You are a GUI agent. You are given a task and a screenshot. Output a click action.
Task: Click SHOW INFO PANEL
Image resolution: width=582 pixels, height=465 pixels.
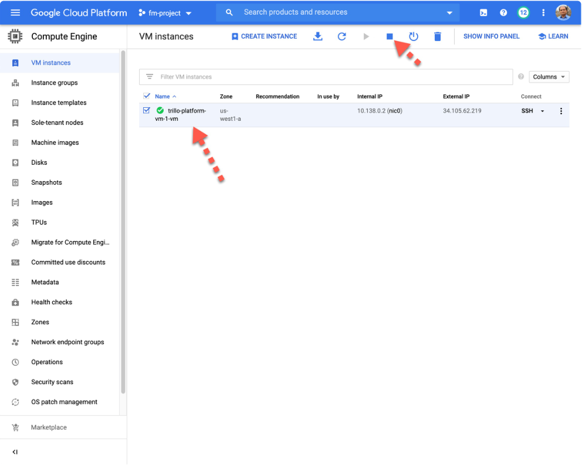pos(492,36)
